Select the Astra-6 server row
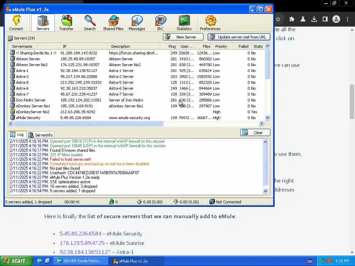 136,88
